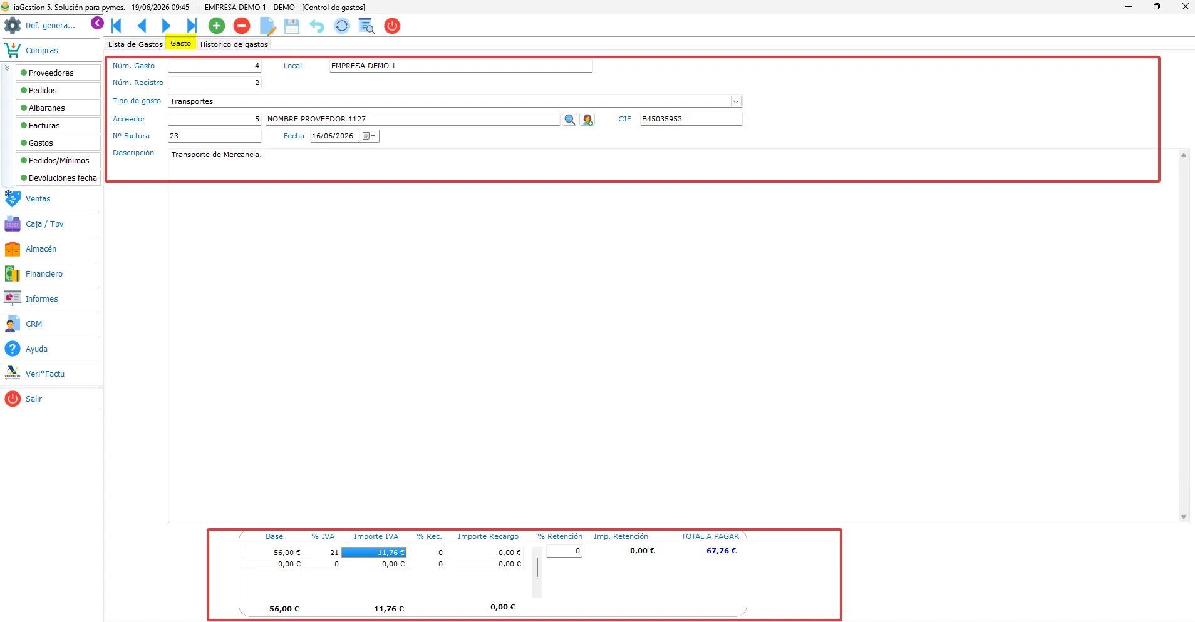Image resolution: width=1195 pixels, height=622 pixels.
Task: Delete expense with the red minus icon
Action: click(242, 26)
